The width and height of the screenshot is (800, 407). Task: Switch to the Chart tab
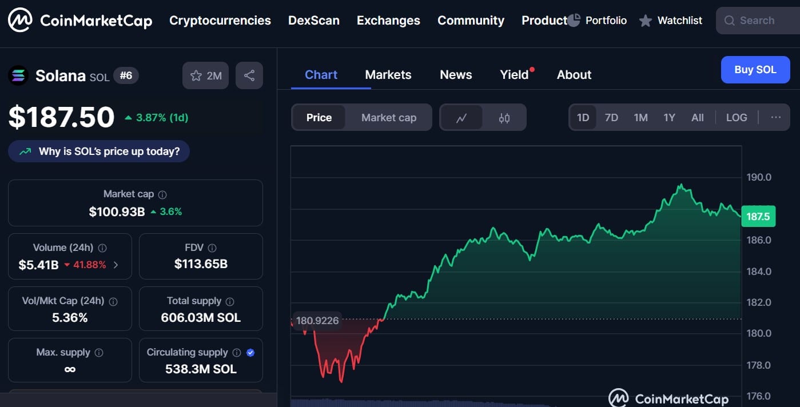click(x=321, y=75)
